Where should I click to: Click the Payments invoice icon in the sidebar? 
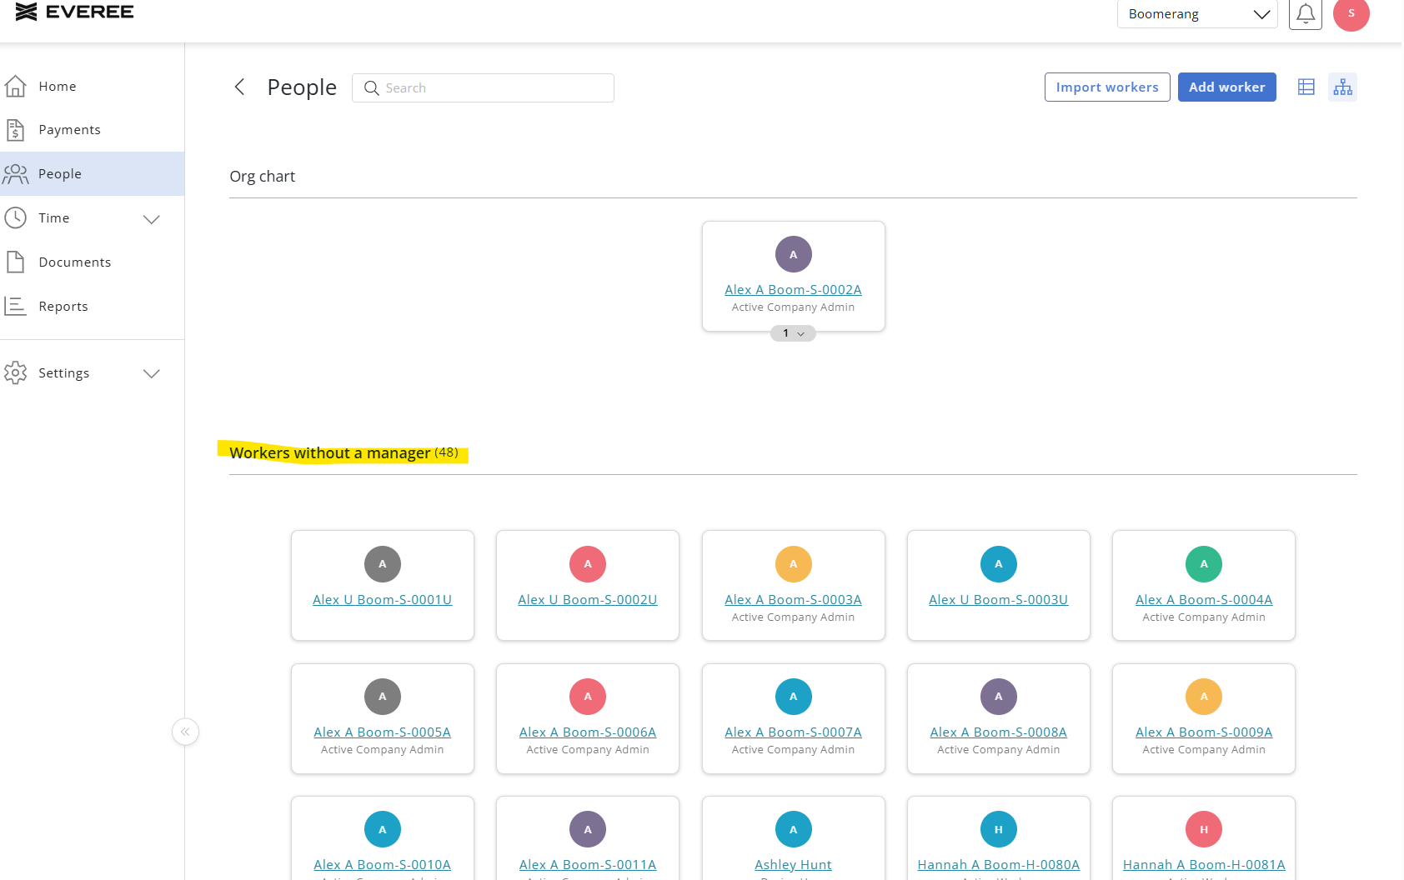tap(15, 130)
